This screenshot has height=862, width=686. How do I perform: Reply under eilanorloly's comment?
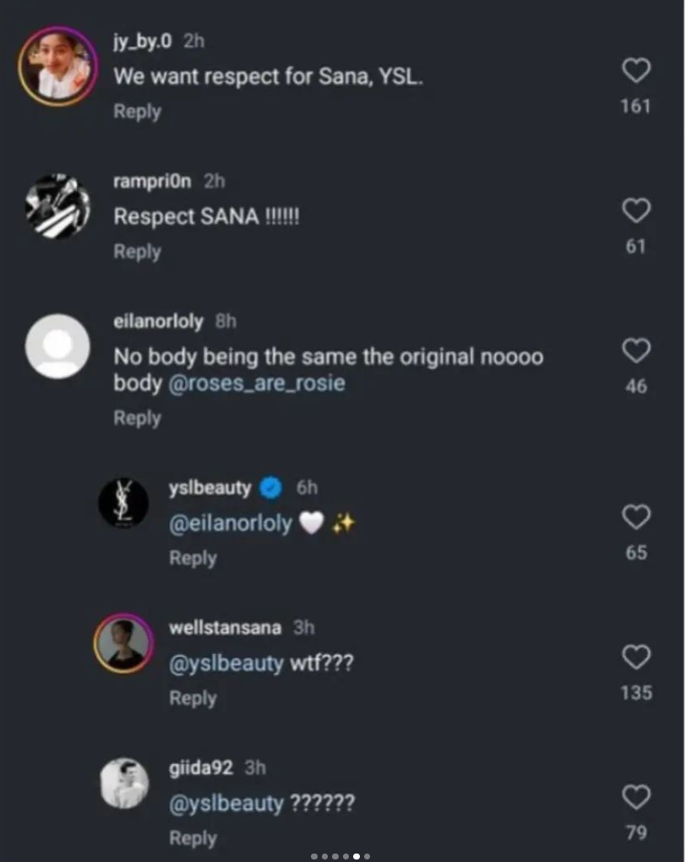pos(137,418)
